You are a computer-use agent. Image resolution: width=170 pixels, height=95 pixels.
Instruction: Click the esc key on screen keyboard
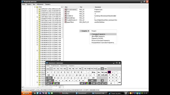coord(48,69)
